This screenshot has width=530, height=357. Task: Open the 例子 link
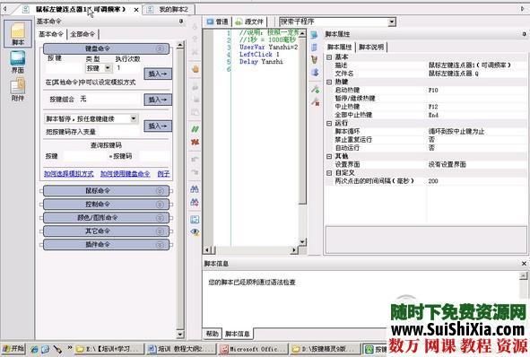[163, 174]
